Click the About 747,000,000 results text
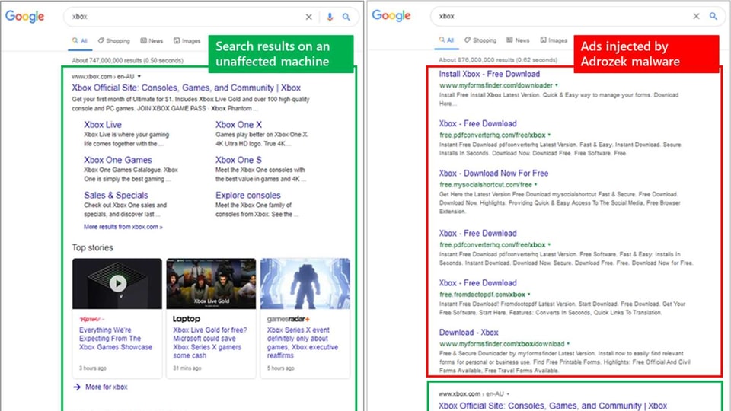The width and height of the screenshot is (731, 411). click(x=127, y=61)
